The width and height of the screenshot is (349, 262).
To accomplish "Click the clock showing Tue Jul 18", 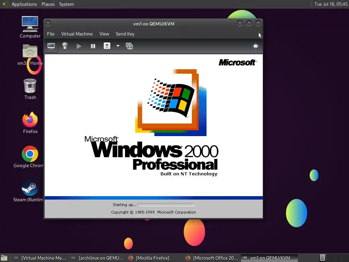I will (331, 4).
